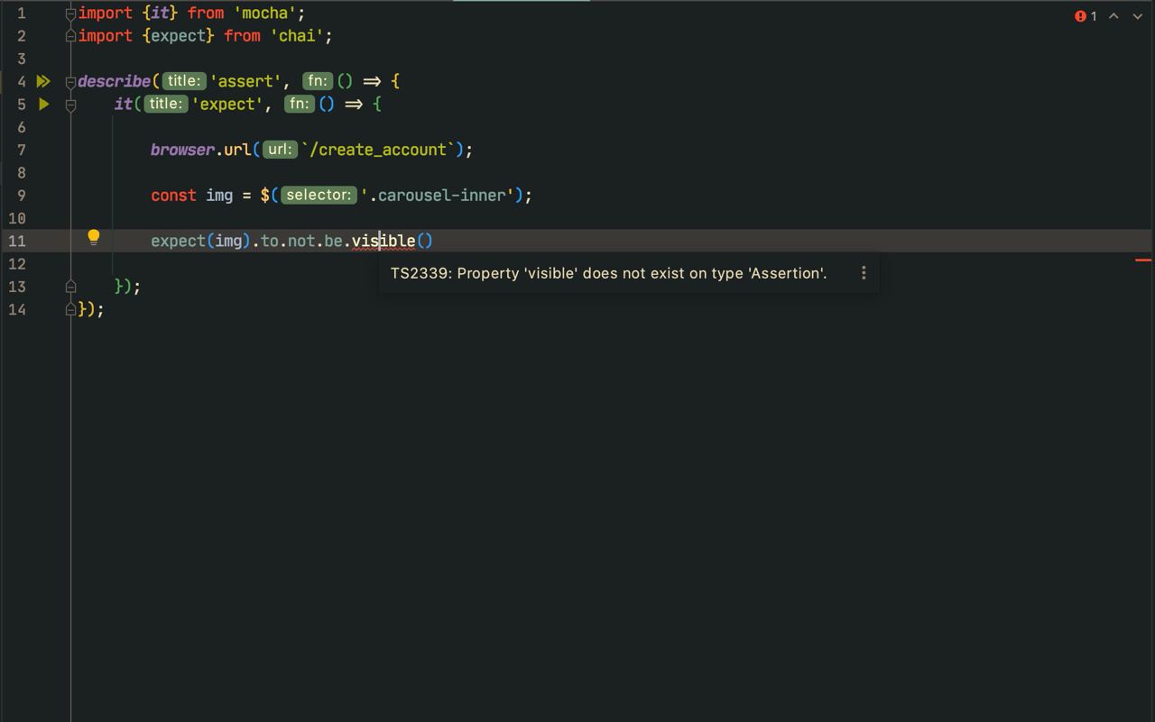Click the 'const' keyword on line 9
This screenshot has width=1155, height=722.
(x=173, y=195)
